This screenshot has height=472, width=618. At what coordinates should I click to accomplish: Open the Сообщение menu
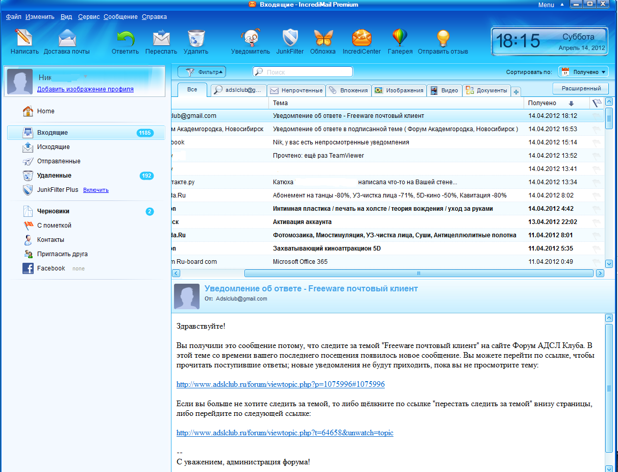pos(120,17)
